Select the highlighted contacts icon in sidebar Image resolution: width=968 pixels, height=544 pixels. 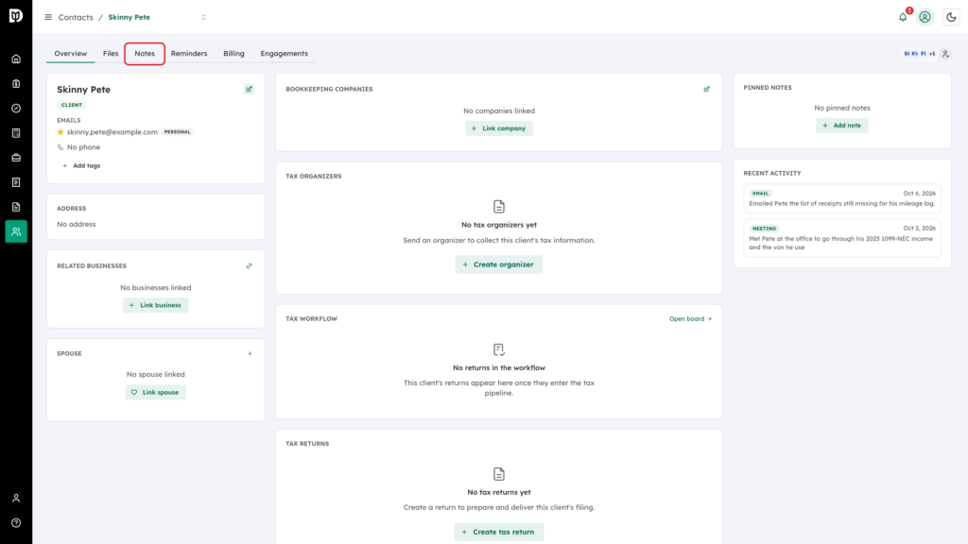[x=16, y=231]
